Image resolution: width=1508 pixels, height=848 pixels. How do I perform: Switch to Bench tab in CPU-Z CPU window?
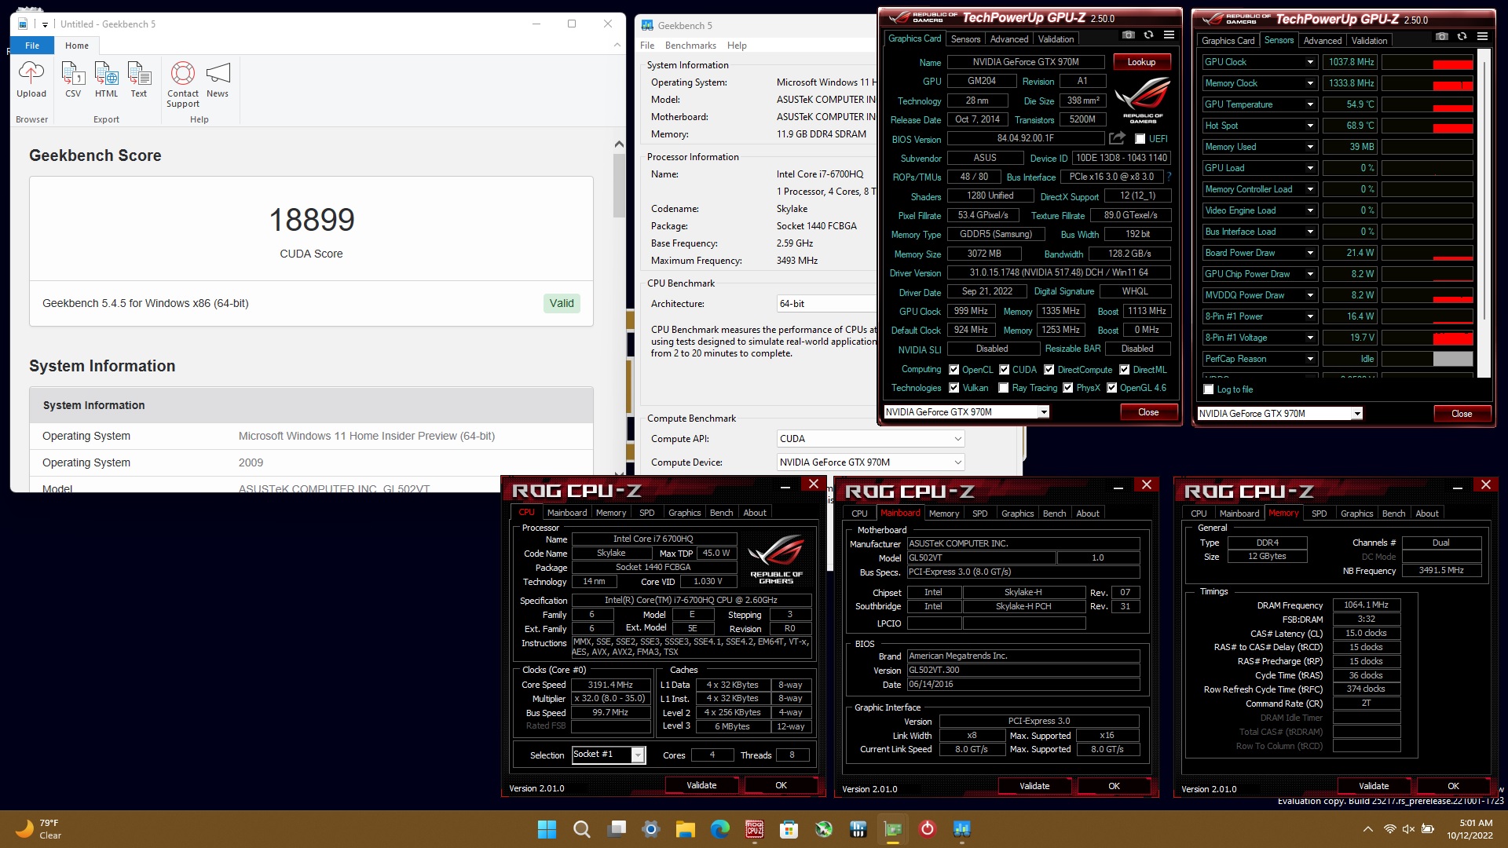coord(721,513)
